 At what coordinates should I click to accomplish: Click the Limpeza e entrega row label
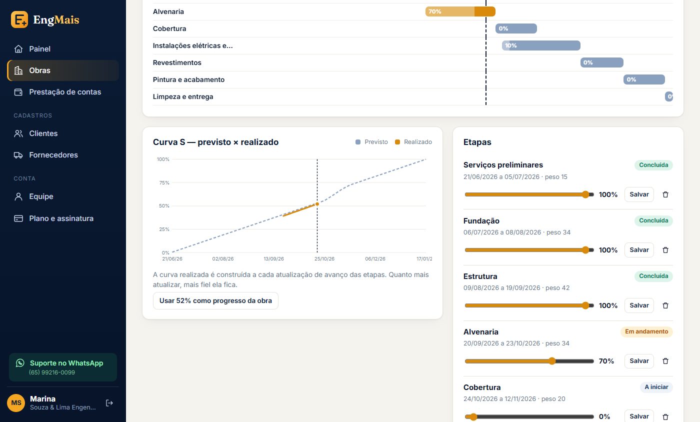[183, 96]
